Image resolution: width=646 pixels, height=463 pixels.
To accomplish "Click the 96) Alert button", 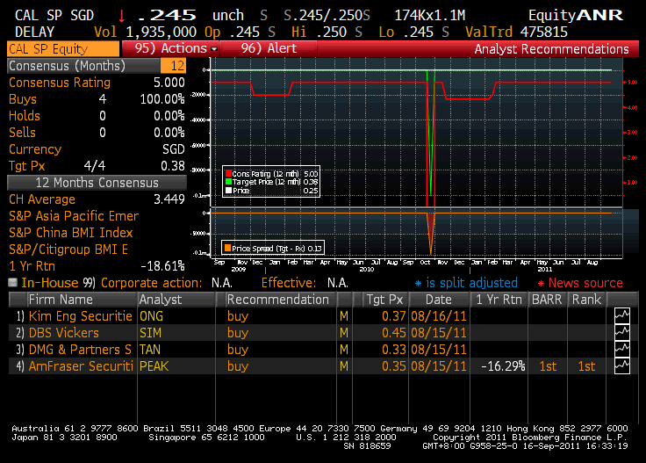I will coord(269,48).
